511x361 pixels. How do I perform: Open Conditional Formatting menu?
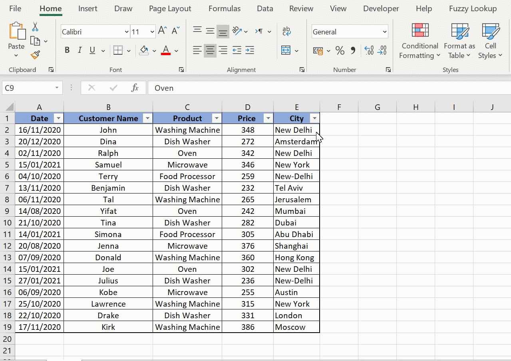pyautogui.click(x=420, y=41)
